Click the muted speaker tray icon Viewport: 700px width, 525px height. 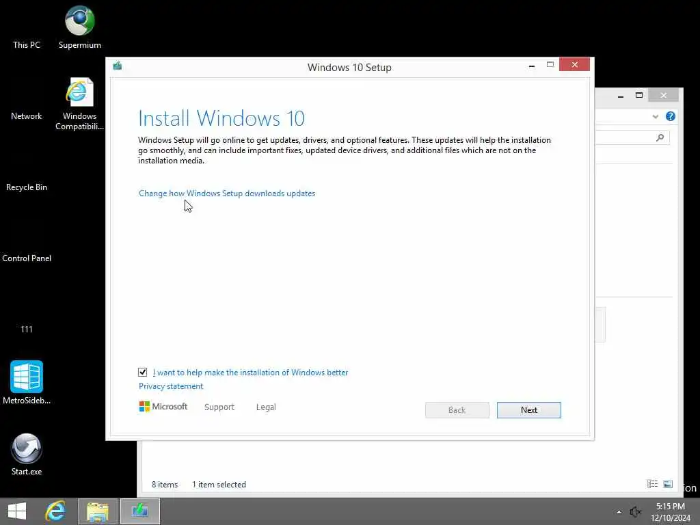coord(635,511)
